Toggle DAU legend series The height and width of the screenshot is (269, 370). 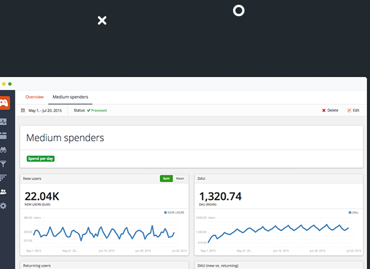tap(353, 213)
